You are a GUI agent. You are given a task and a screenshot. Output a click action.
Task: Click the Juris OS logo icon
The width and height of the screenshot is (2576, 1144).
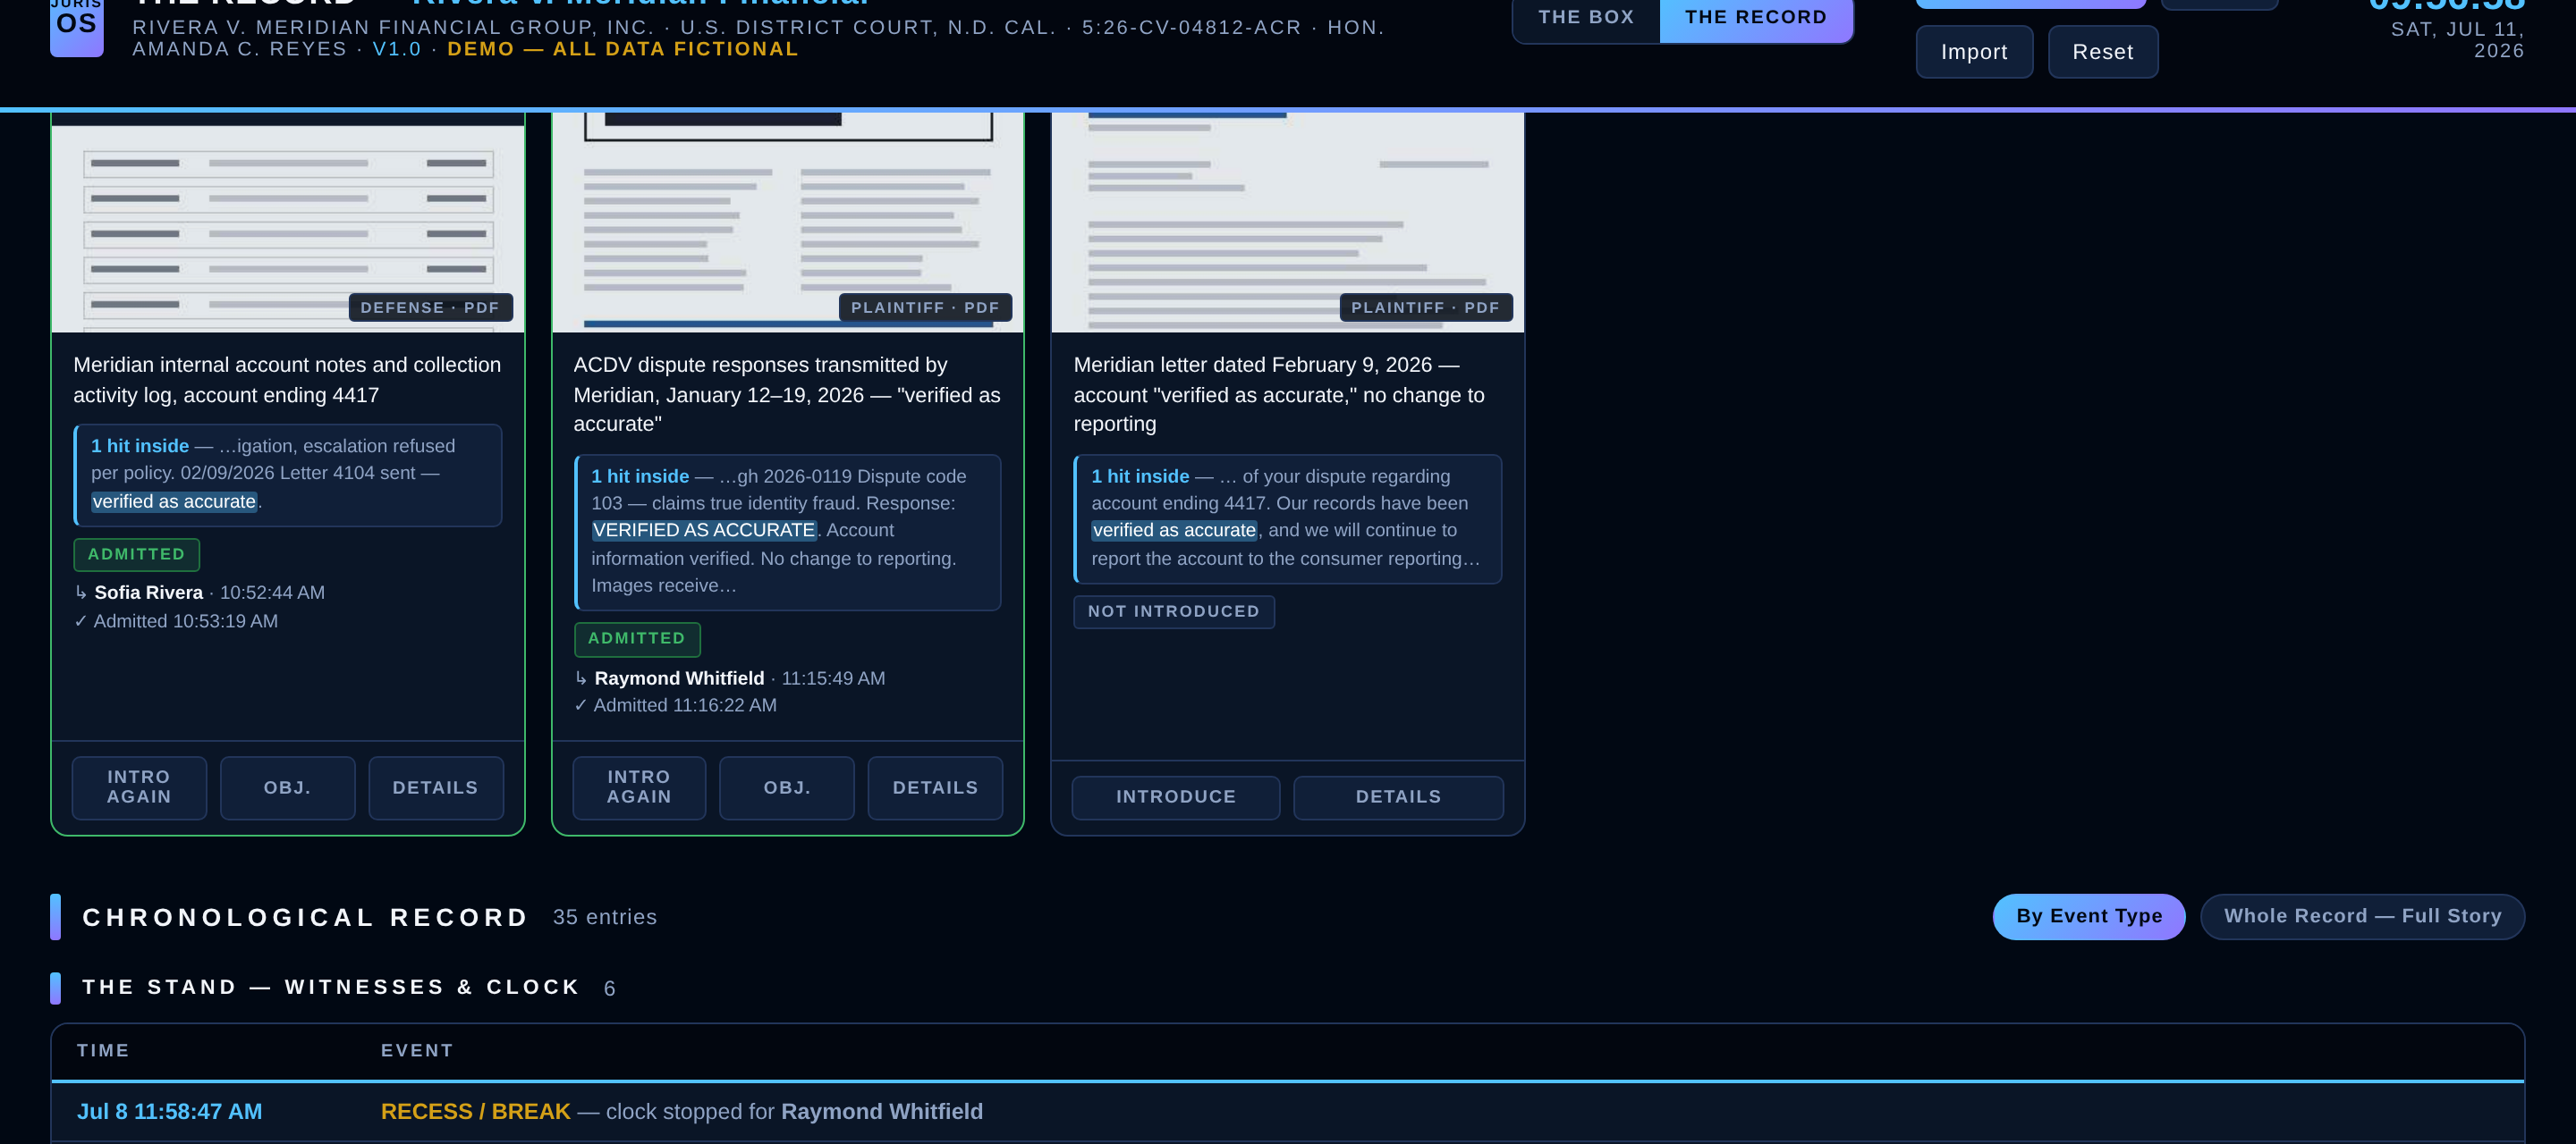[77, 27]
